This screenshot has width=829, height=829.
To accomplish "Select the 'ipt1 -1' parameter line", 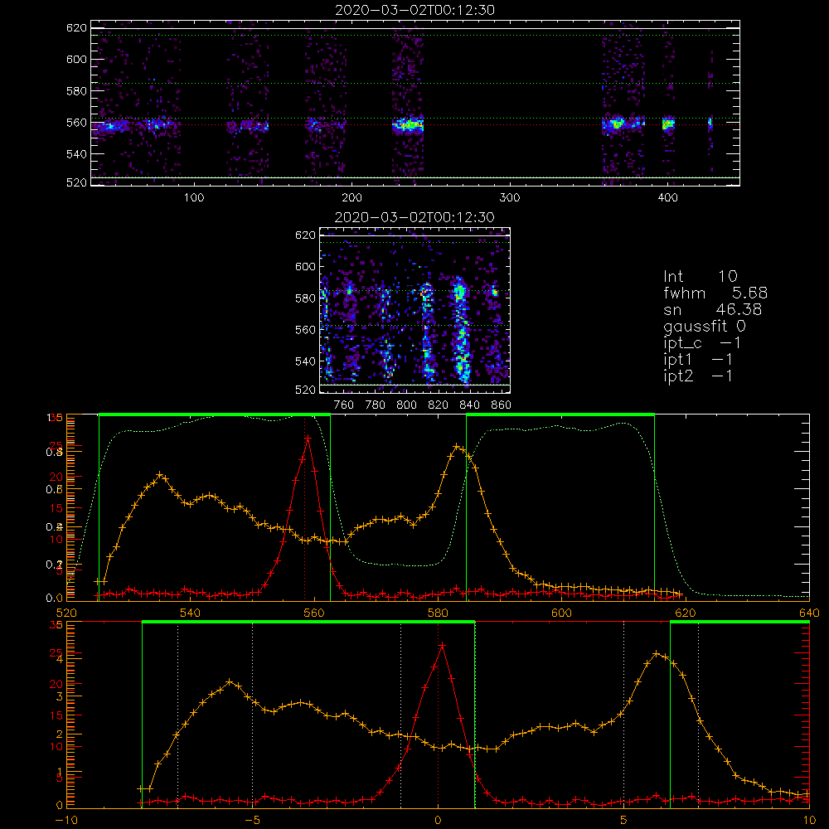I will [x=698, y=360].
